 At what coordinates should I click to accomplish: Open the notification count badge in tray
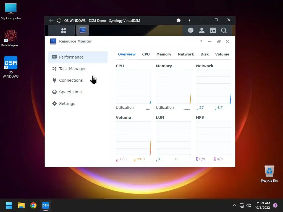[275, 205]
